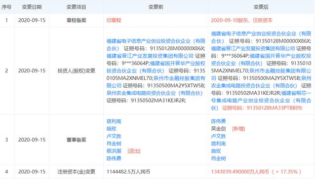Viewport: 316px width, 179px height.
Task: Open 肖金树 in the 变更前 column
Action: [x=114, y=143]
